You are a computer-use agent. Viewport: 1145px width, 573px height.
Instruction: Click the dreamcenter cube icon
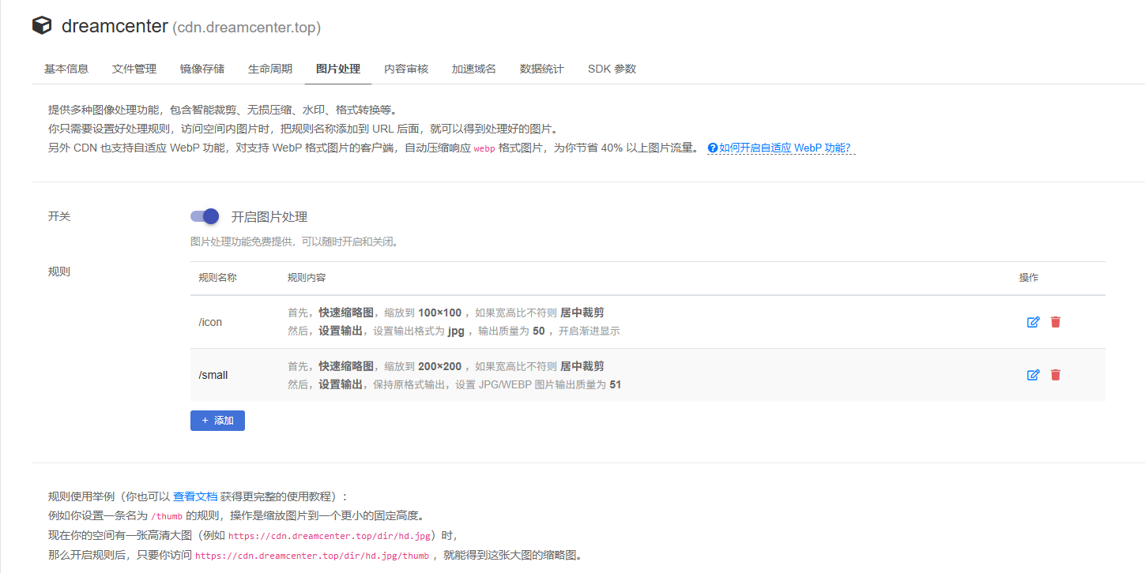pyautogui.click(x=42, y=26)
